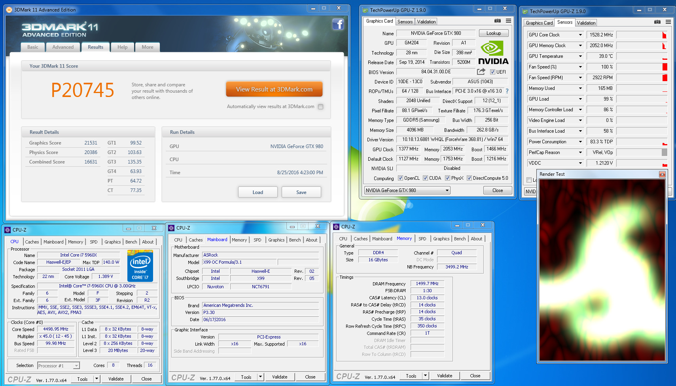Open the hamburger menu in GPU-Z Graphics Card window
The width and height of the screenshot is (676, 386).
point(509,21)
